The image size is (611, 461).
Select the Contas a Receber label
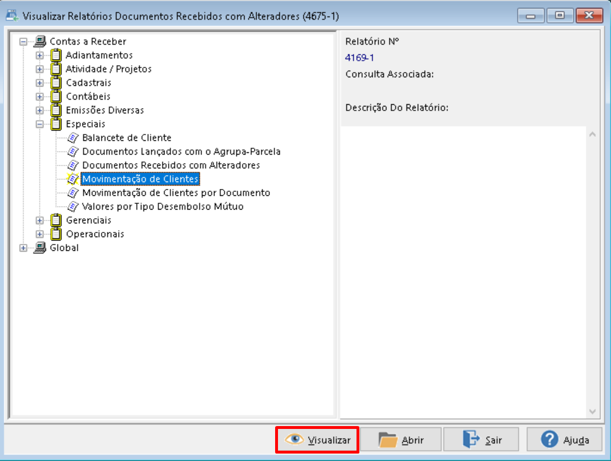click(x=88, y=41)
